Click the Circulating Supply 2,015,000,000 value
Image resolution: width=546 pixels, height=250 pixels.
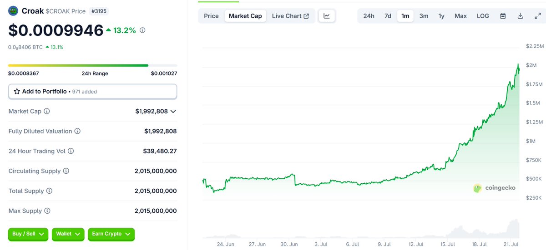coord(156,171)
